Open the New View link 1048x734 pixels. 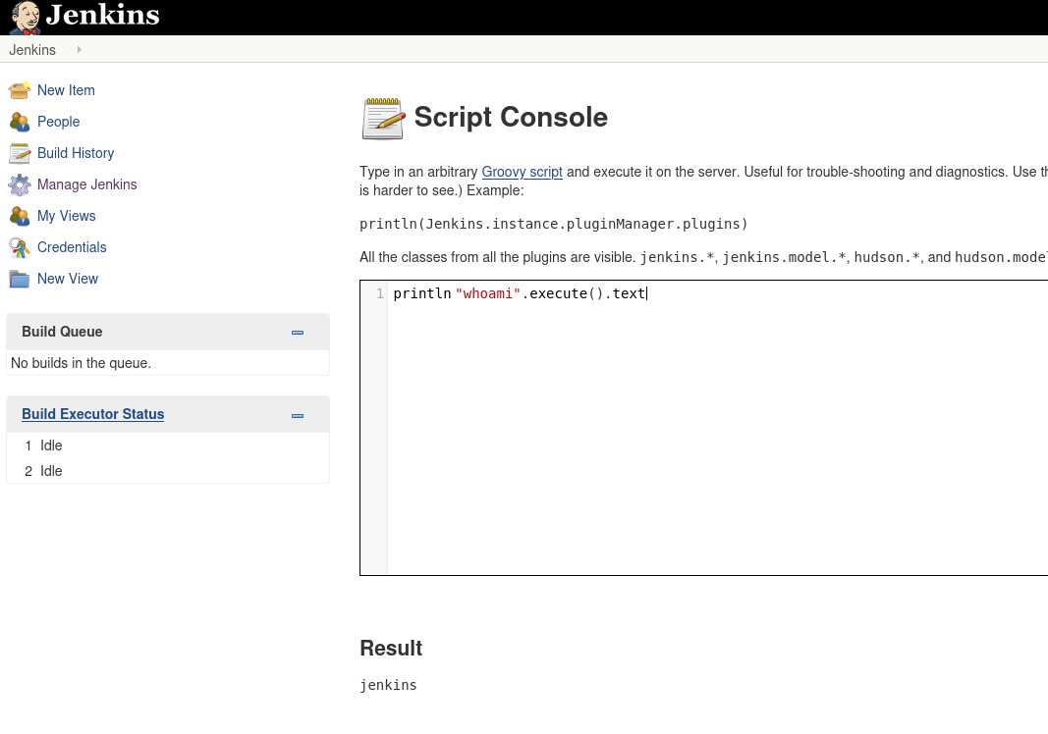click(68, 279)
